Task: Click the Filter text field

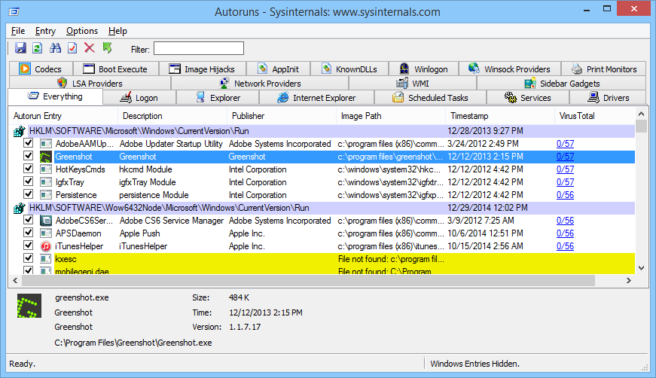Action: point(199,48)
